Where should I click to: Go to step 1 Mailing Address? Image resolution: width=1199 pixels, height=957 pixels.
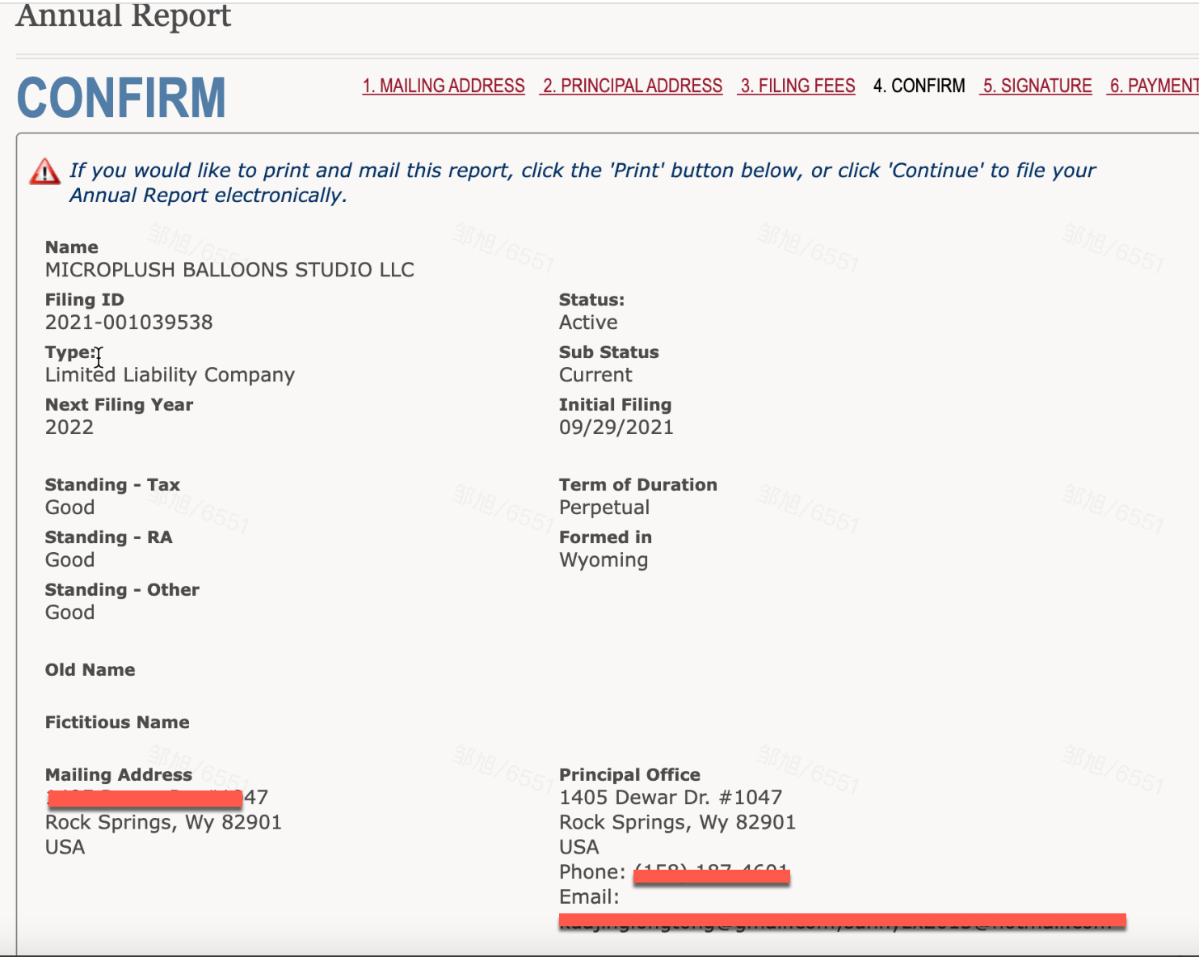444,86
